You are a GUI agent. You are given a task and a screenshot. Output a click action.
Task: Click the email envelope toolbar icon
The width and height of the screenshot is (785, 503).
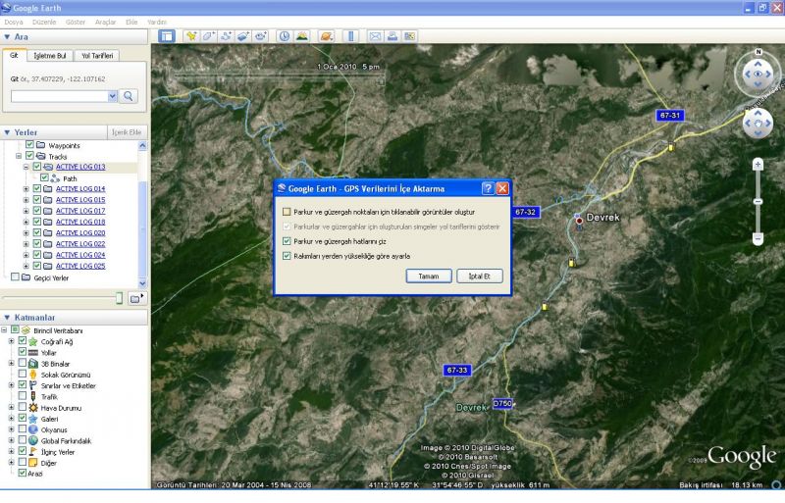point(374,36)
